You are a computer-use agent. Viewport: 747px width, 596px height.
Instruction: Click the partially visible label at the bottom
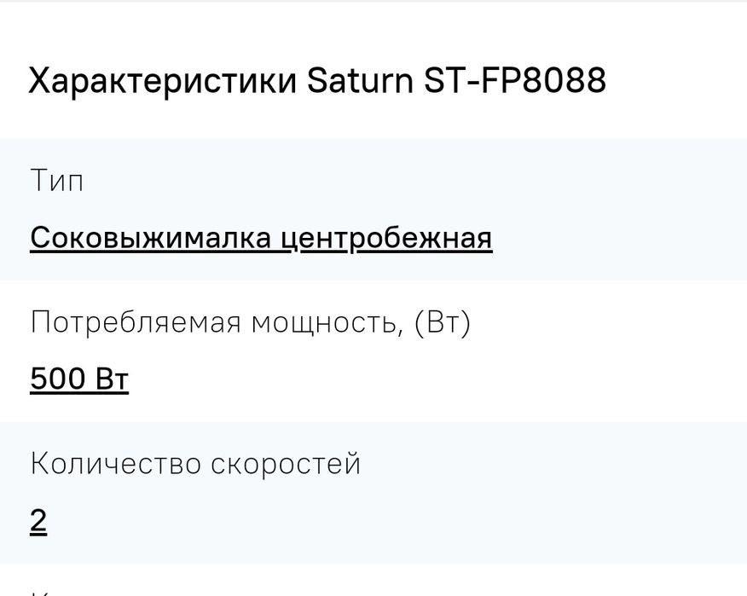(x=38, y=591)
